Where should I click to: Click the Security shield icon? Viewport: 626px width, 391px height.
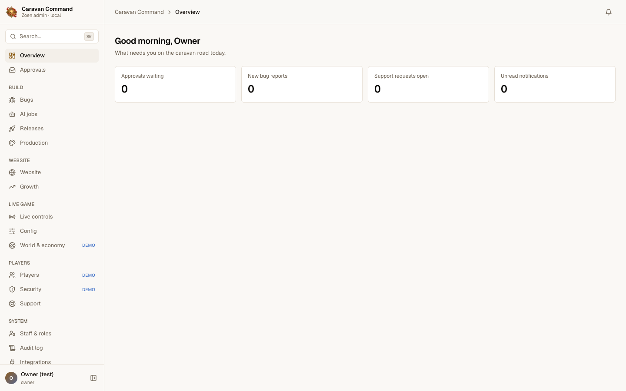tap(12, 289)
